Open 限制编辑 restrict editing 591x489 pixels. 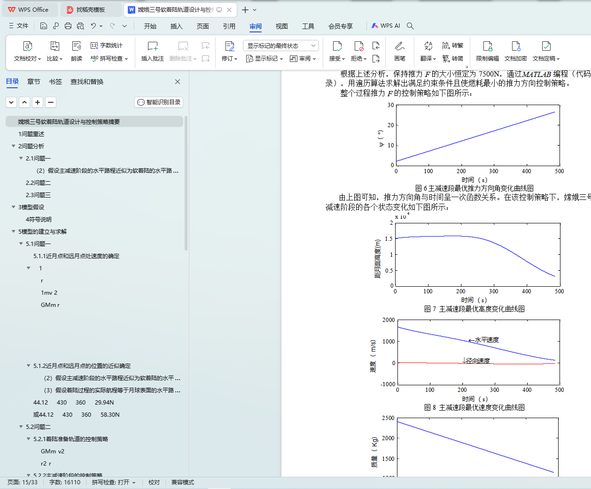pos(488,51)
